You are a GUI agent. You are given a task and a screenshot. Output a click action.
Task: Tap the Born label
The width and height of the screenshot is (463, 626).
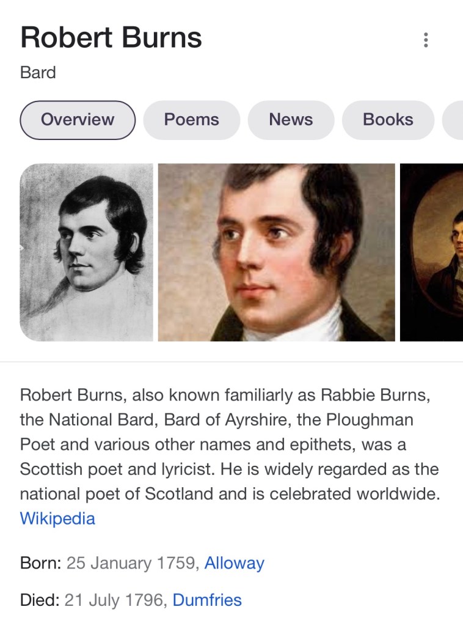click(x=40, y=562)
